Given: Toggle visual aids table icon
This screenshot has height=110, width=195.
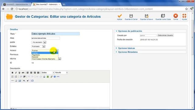Looking at the screenshot, I should (x=19, y=81).
